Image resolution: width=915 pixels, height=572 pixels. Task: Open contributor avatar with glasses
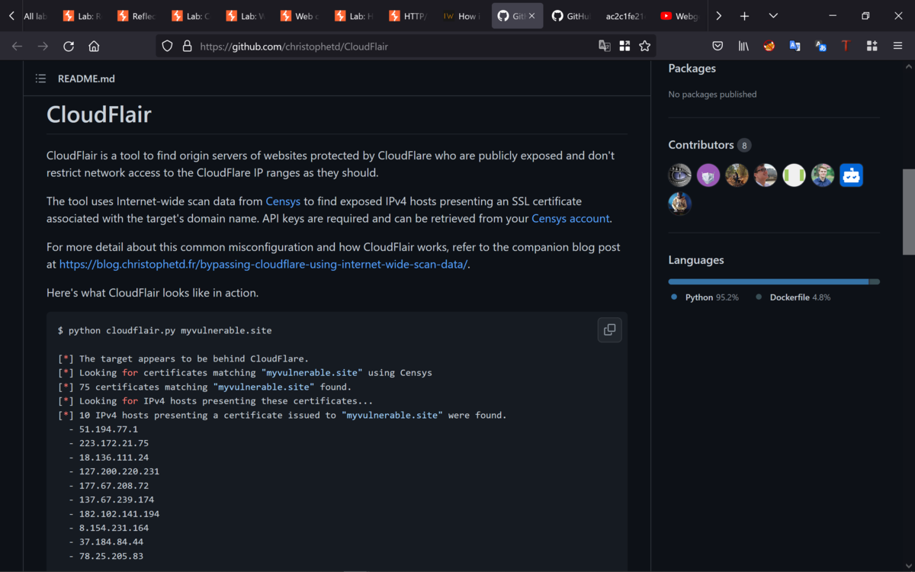tap(766, 175)
